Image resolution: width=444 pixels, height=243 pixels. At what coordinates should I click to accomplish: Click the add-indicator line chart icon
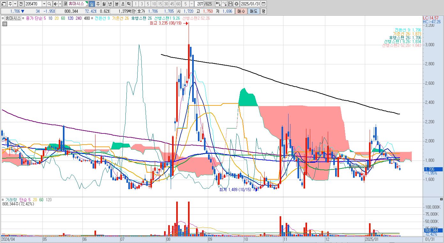pos(224,4)
